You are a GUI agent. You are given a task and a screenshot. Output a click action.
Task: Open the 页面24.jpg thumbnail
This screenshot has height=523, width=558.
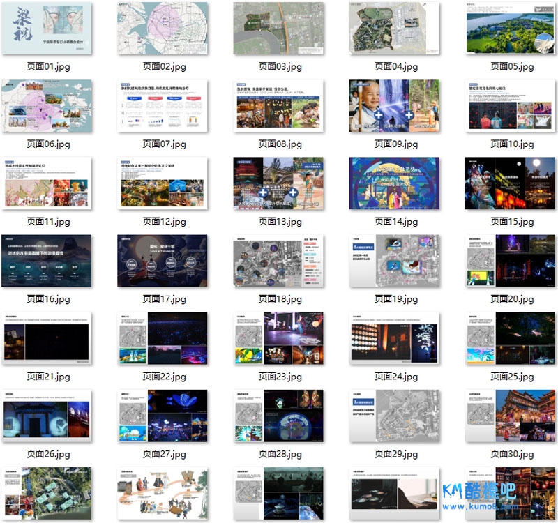pyautogui.click(x=394, y=338)
